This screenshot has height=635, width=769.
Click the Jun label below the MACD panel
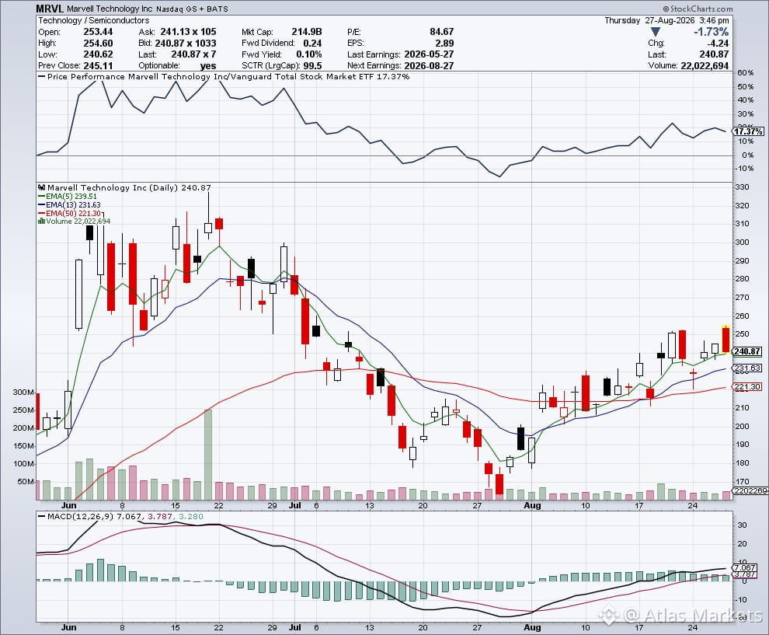[x=68, y=627]
